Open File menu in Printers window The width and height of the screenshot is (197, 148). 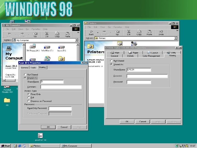[89, 27]
